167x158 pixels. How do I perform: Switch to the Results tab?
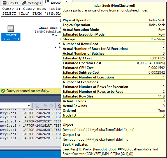[x=10, y=3]
